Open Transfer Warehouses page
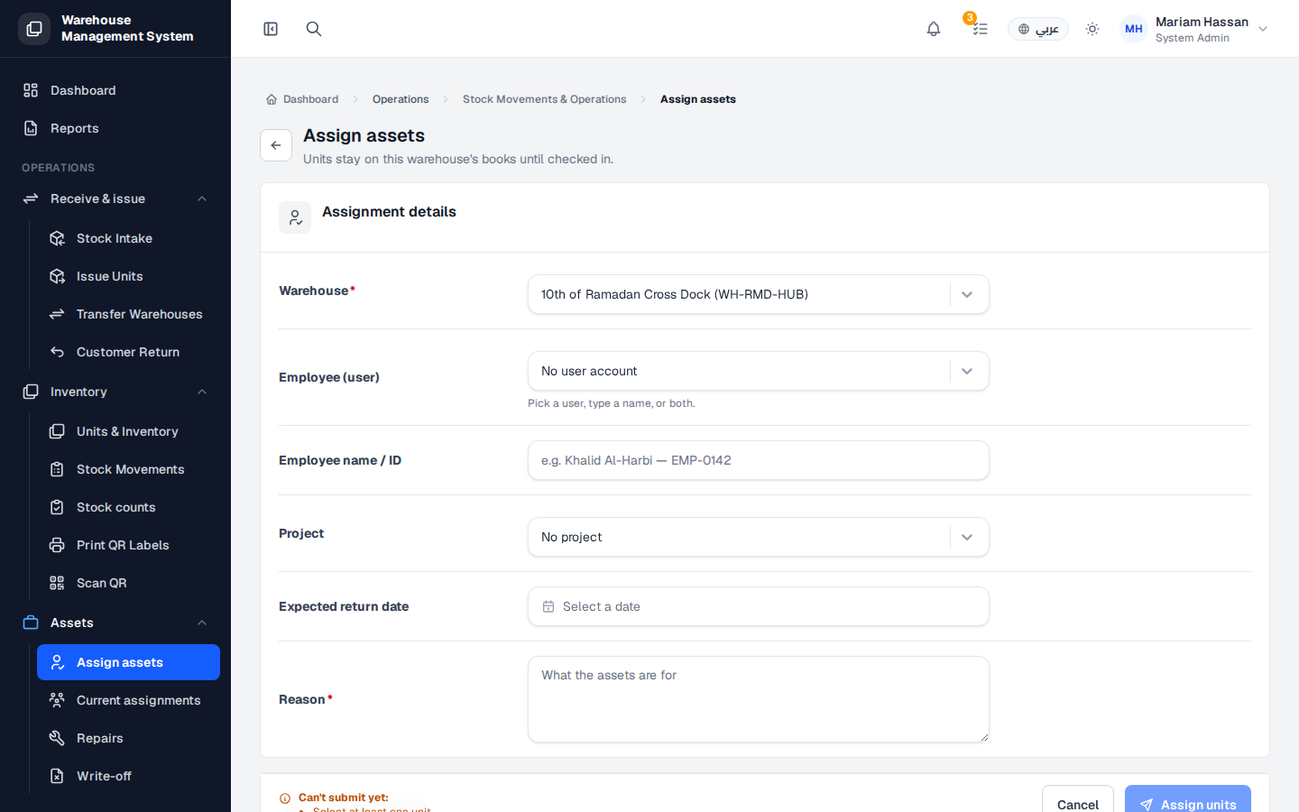The image size is (1299, 812). pyautogui.click(x=128, y=314)
